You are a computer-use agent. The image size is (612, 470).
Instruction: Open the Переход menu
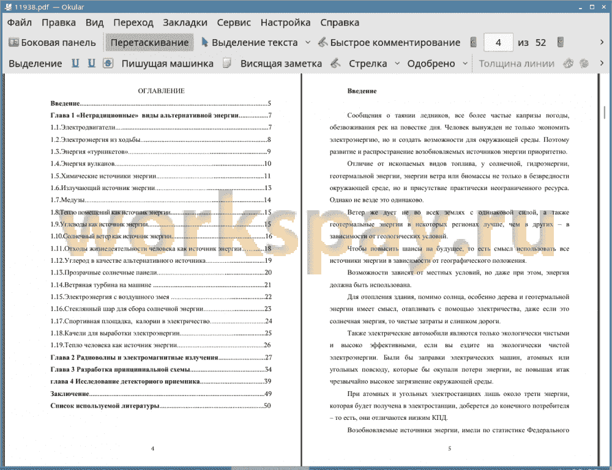click(133, 23)
